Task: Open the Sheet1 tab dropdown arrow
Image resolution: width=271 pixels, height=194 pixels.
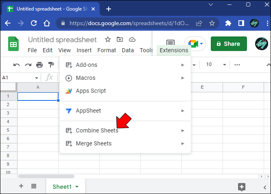Action: (77, 187)
